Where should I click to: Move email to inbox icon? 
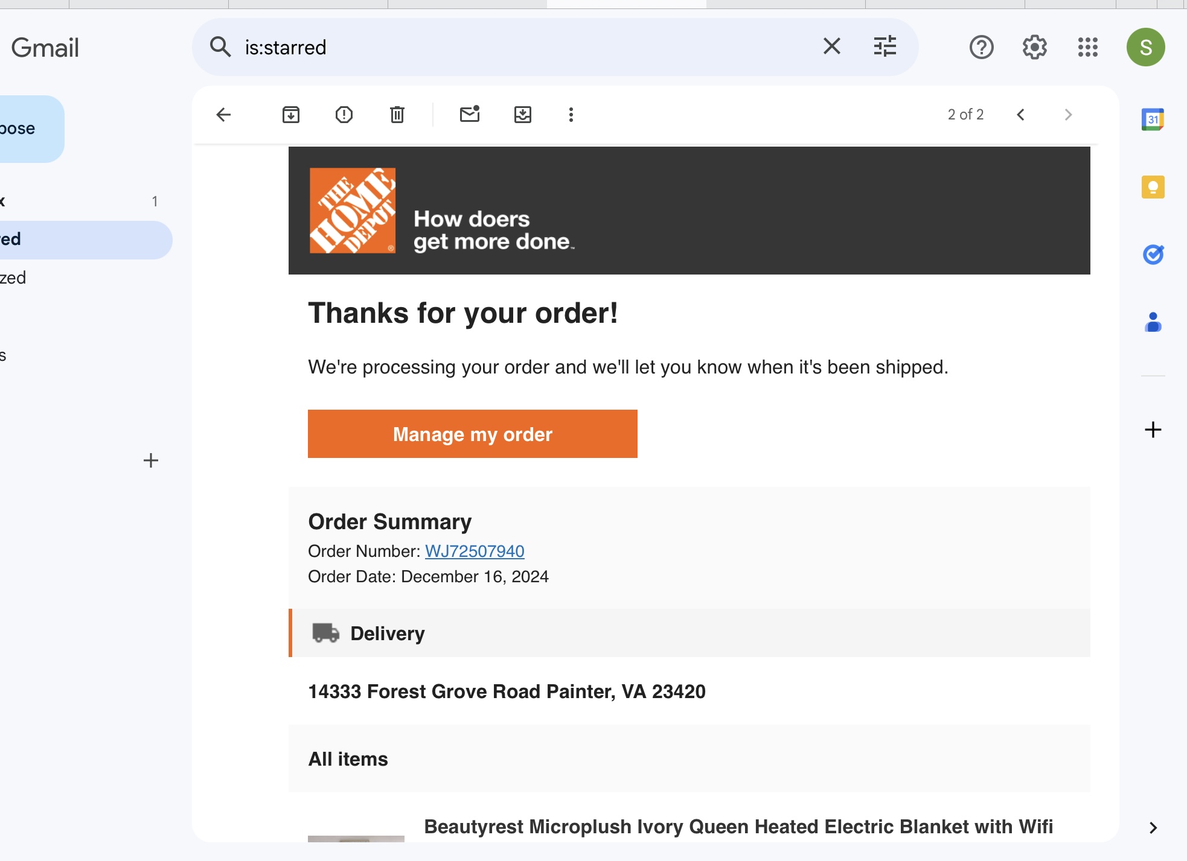click(523, 115)
